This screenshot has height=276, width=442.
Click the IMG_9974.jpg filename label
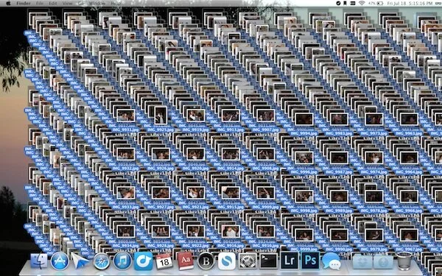pos(373,171)
